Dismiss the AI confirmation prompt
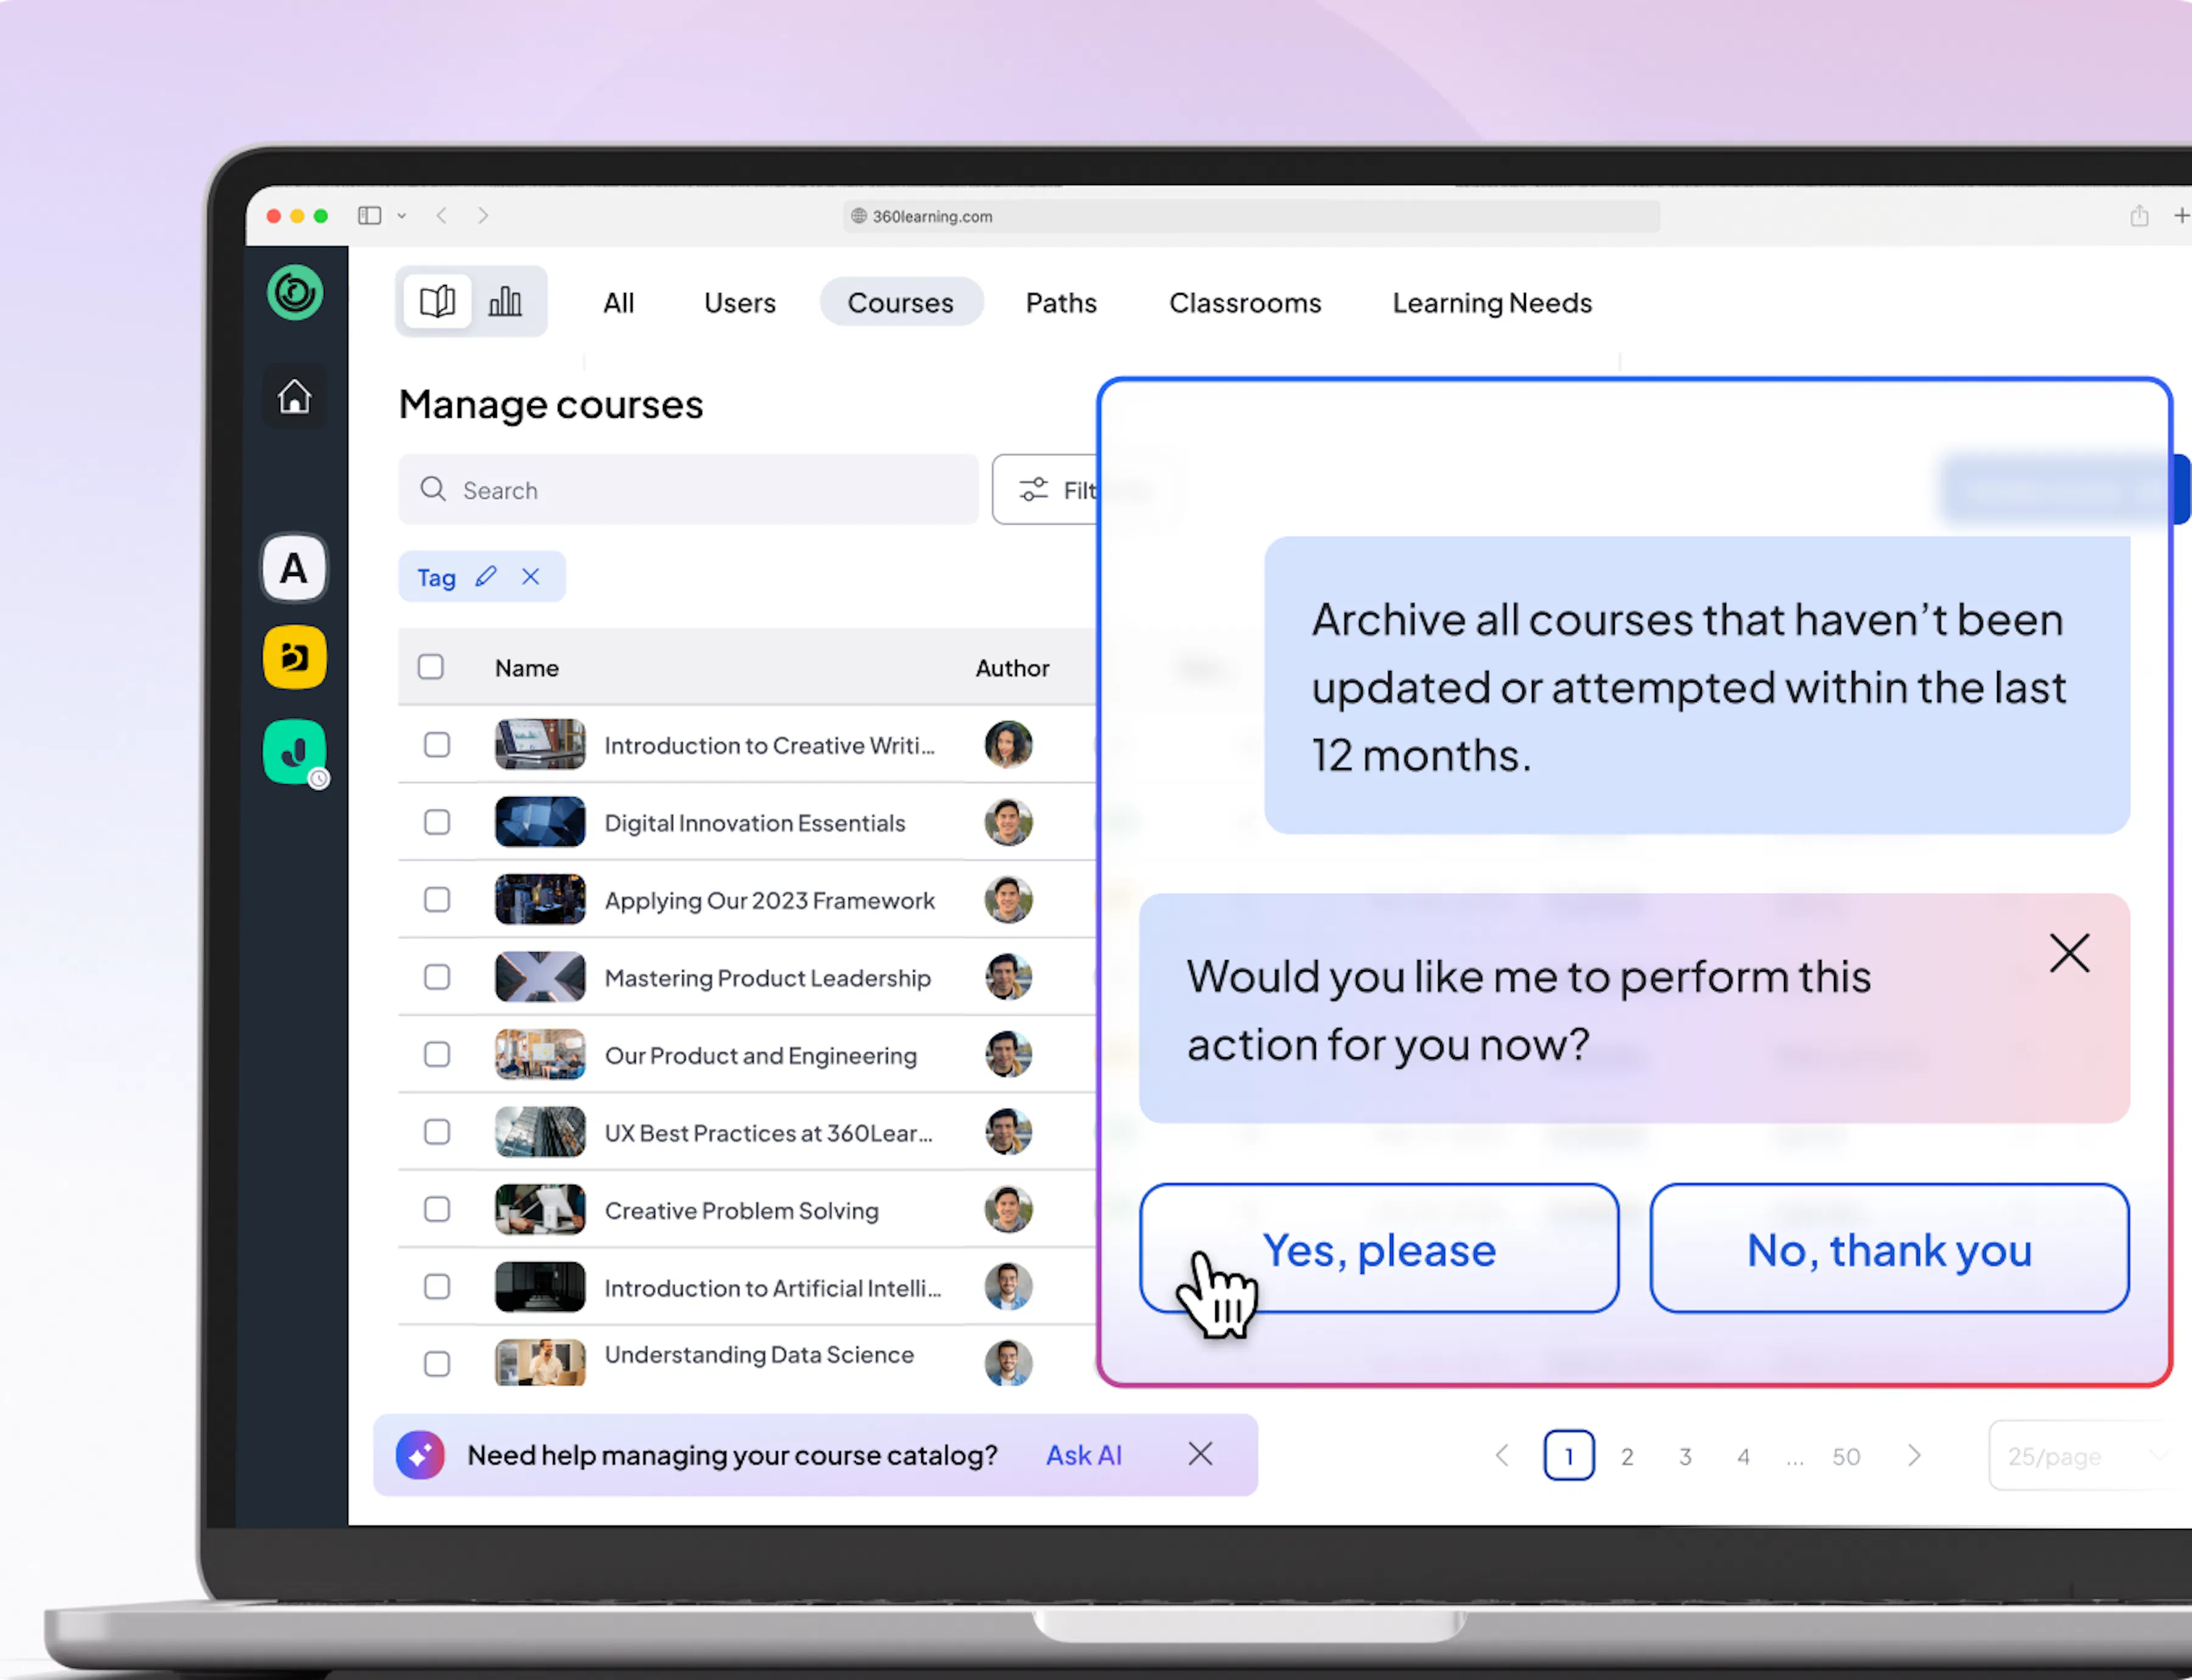2192x1680 pixels. tap(2069, 953)
